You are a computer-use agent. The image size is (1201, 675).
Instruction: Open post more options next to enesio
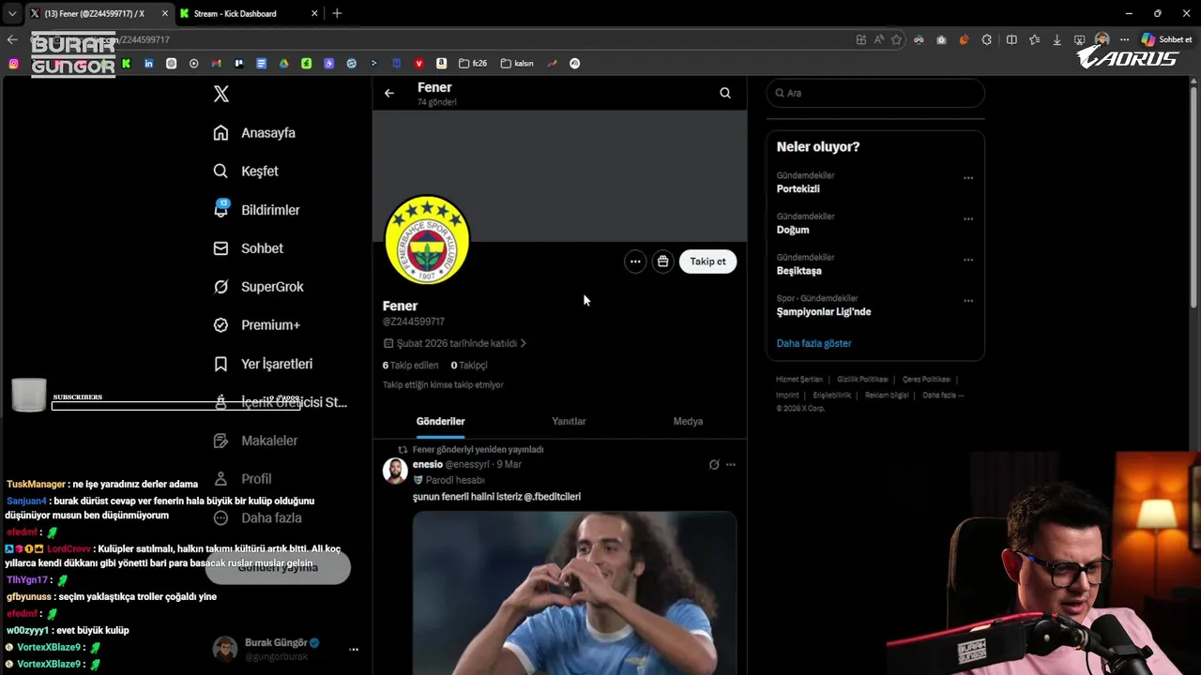pos(731,464)
